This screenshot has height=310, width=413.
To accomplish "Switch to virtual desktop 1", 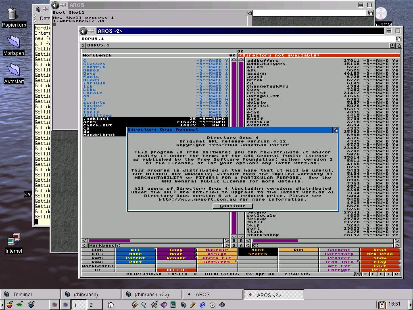I will coord(79,305).
